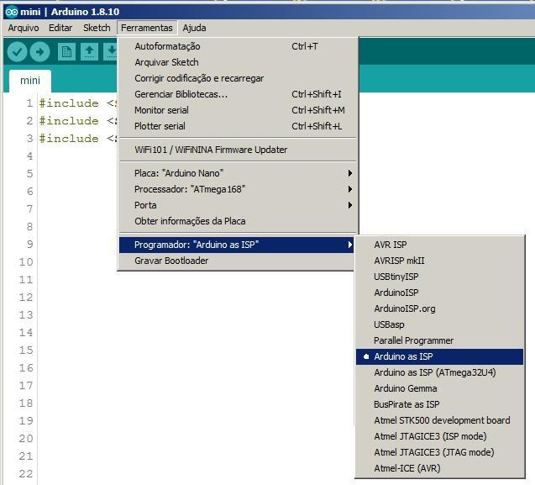Click the Upload arrow toolbar button
The height and width of the screenshot is (485, 535).
coord(40,52)
